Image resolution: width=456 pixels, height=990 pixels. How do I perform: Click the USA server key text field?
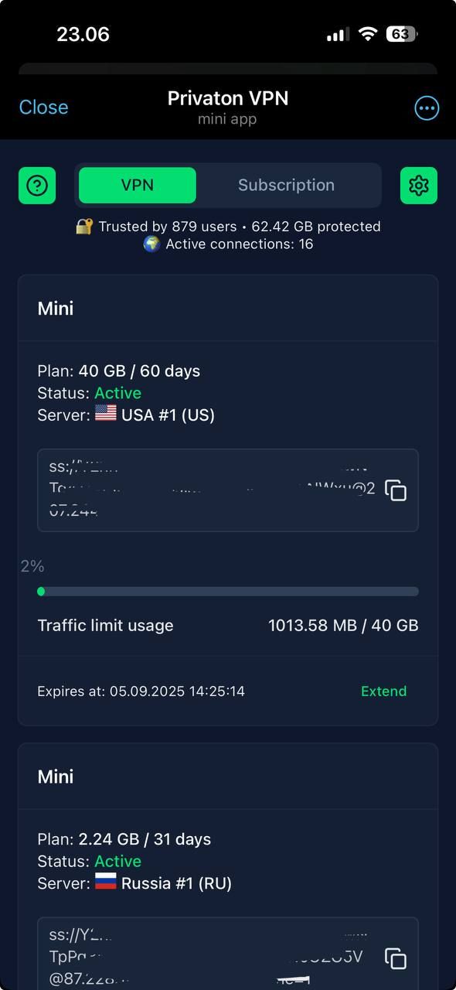tap(228, 490)
